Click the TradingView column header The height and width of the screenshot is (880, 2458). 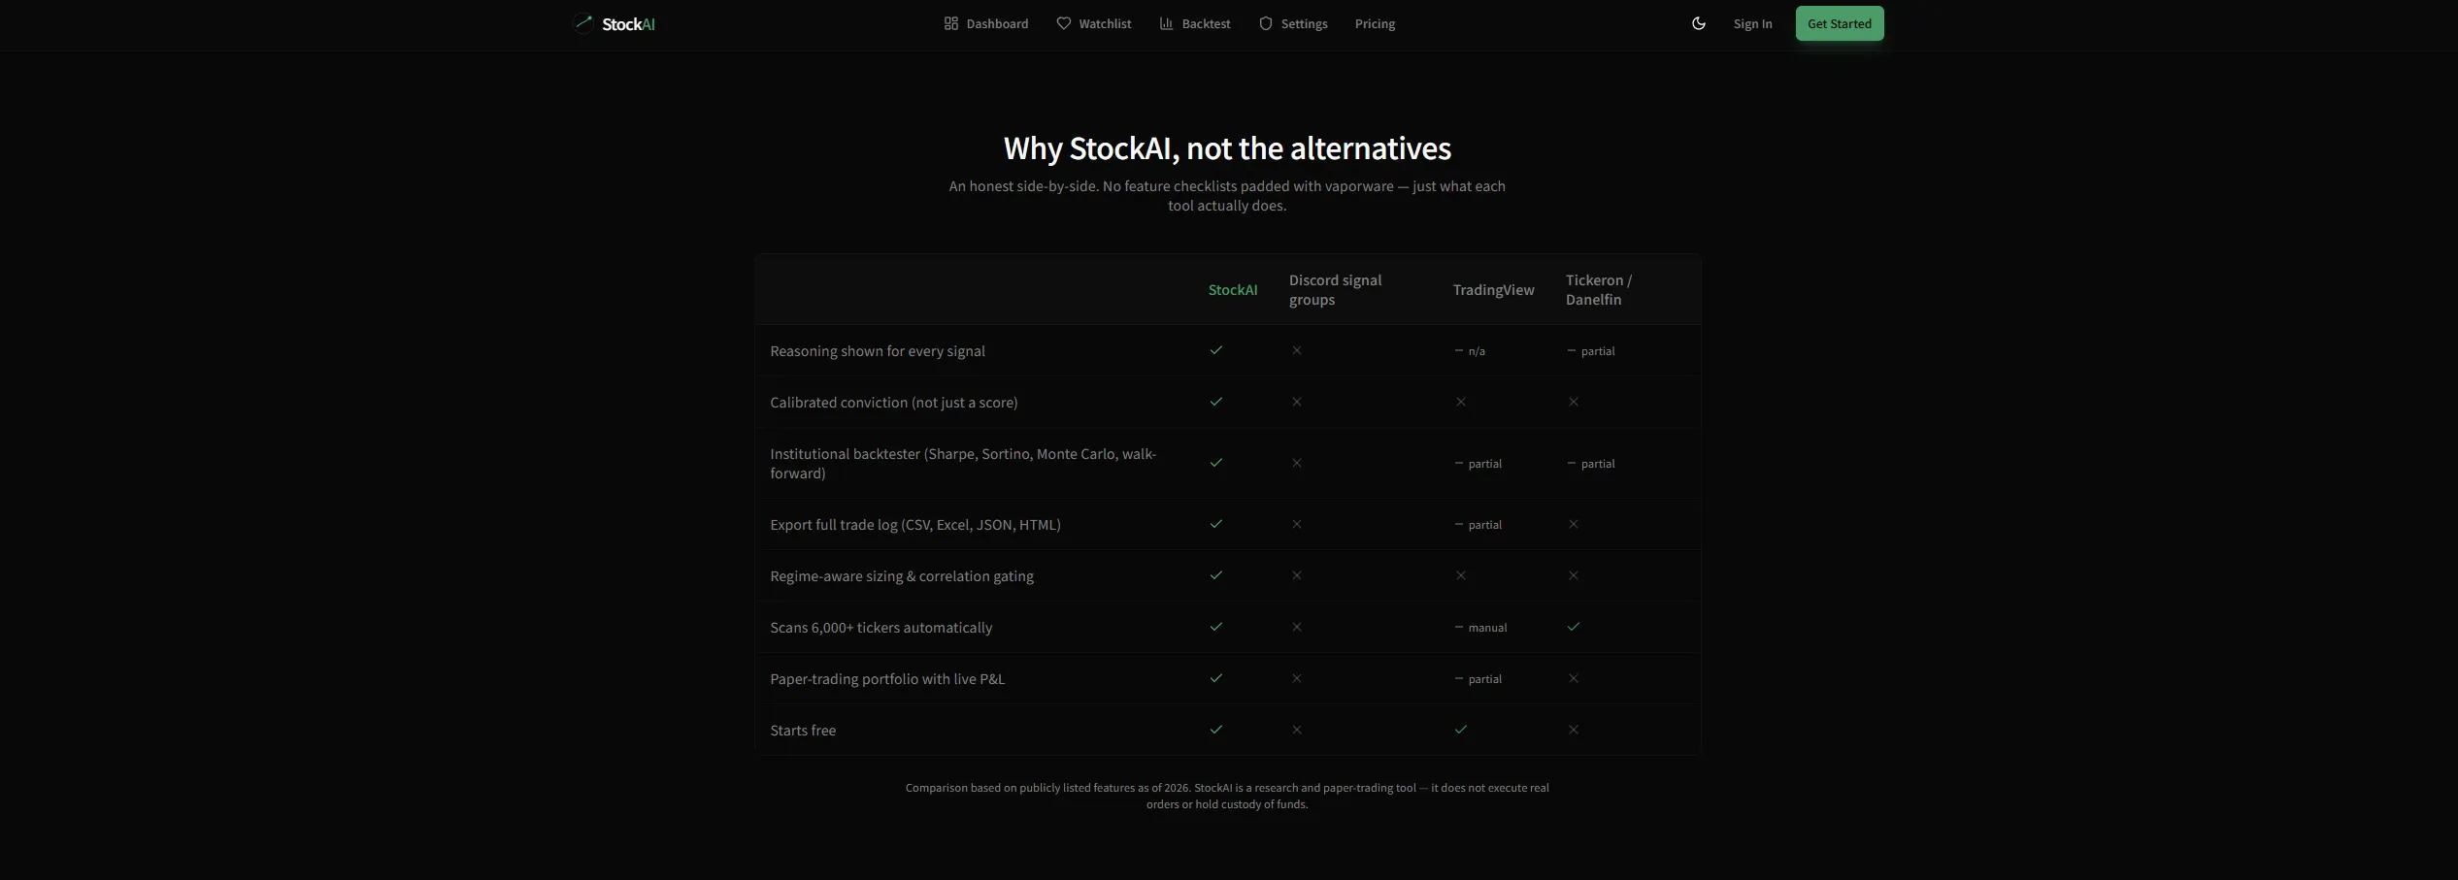pyautogui.click(x=1493, y=290)
